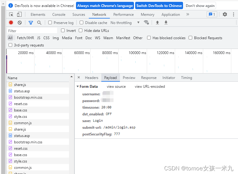Image resolution: width=238 pixels, height=174 pixels.
Task: Click the info icon in the language banner
Action: pos(11,5)
